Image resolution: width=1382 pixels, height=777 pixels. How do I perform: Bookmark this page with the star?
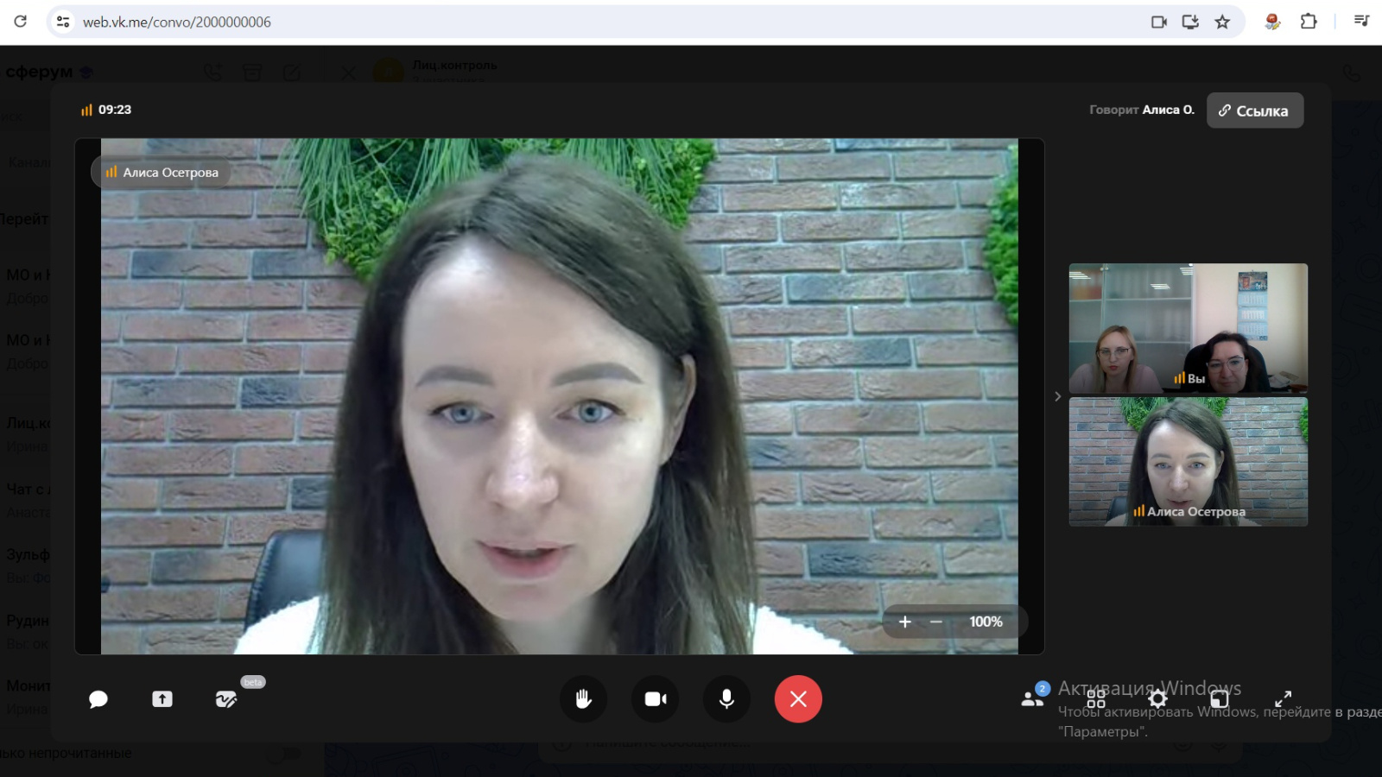click(1222, 22)
